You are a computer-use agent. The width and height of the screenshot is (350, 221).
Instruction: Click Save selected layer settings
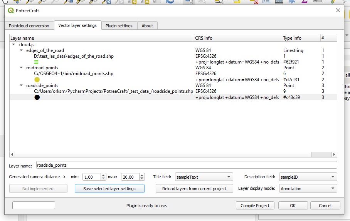click(x=109, y=188)
